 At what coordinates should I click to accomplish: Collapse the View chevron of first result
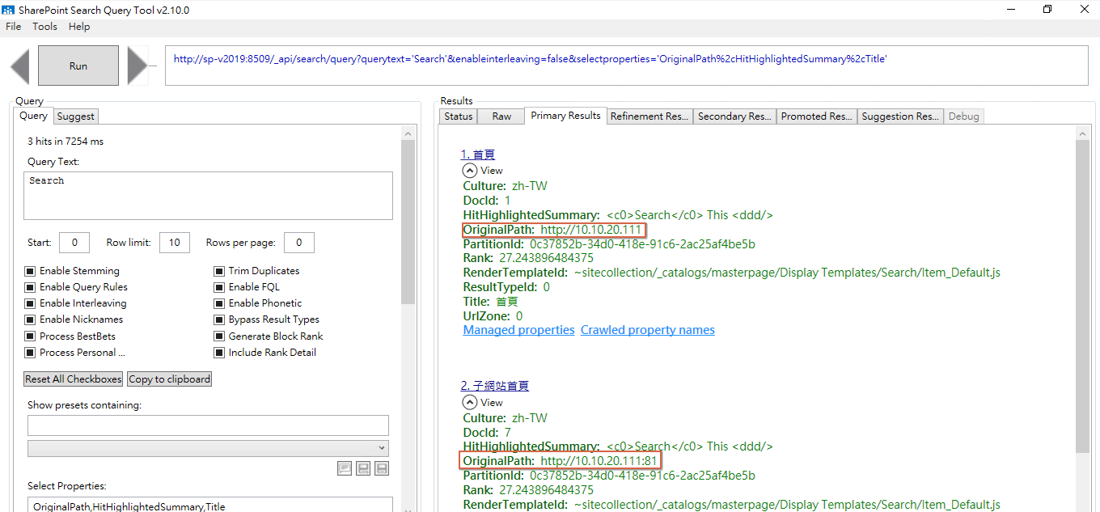click(469, 171)
